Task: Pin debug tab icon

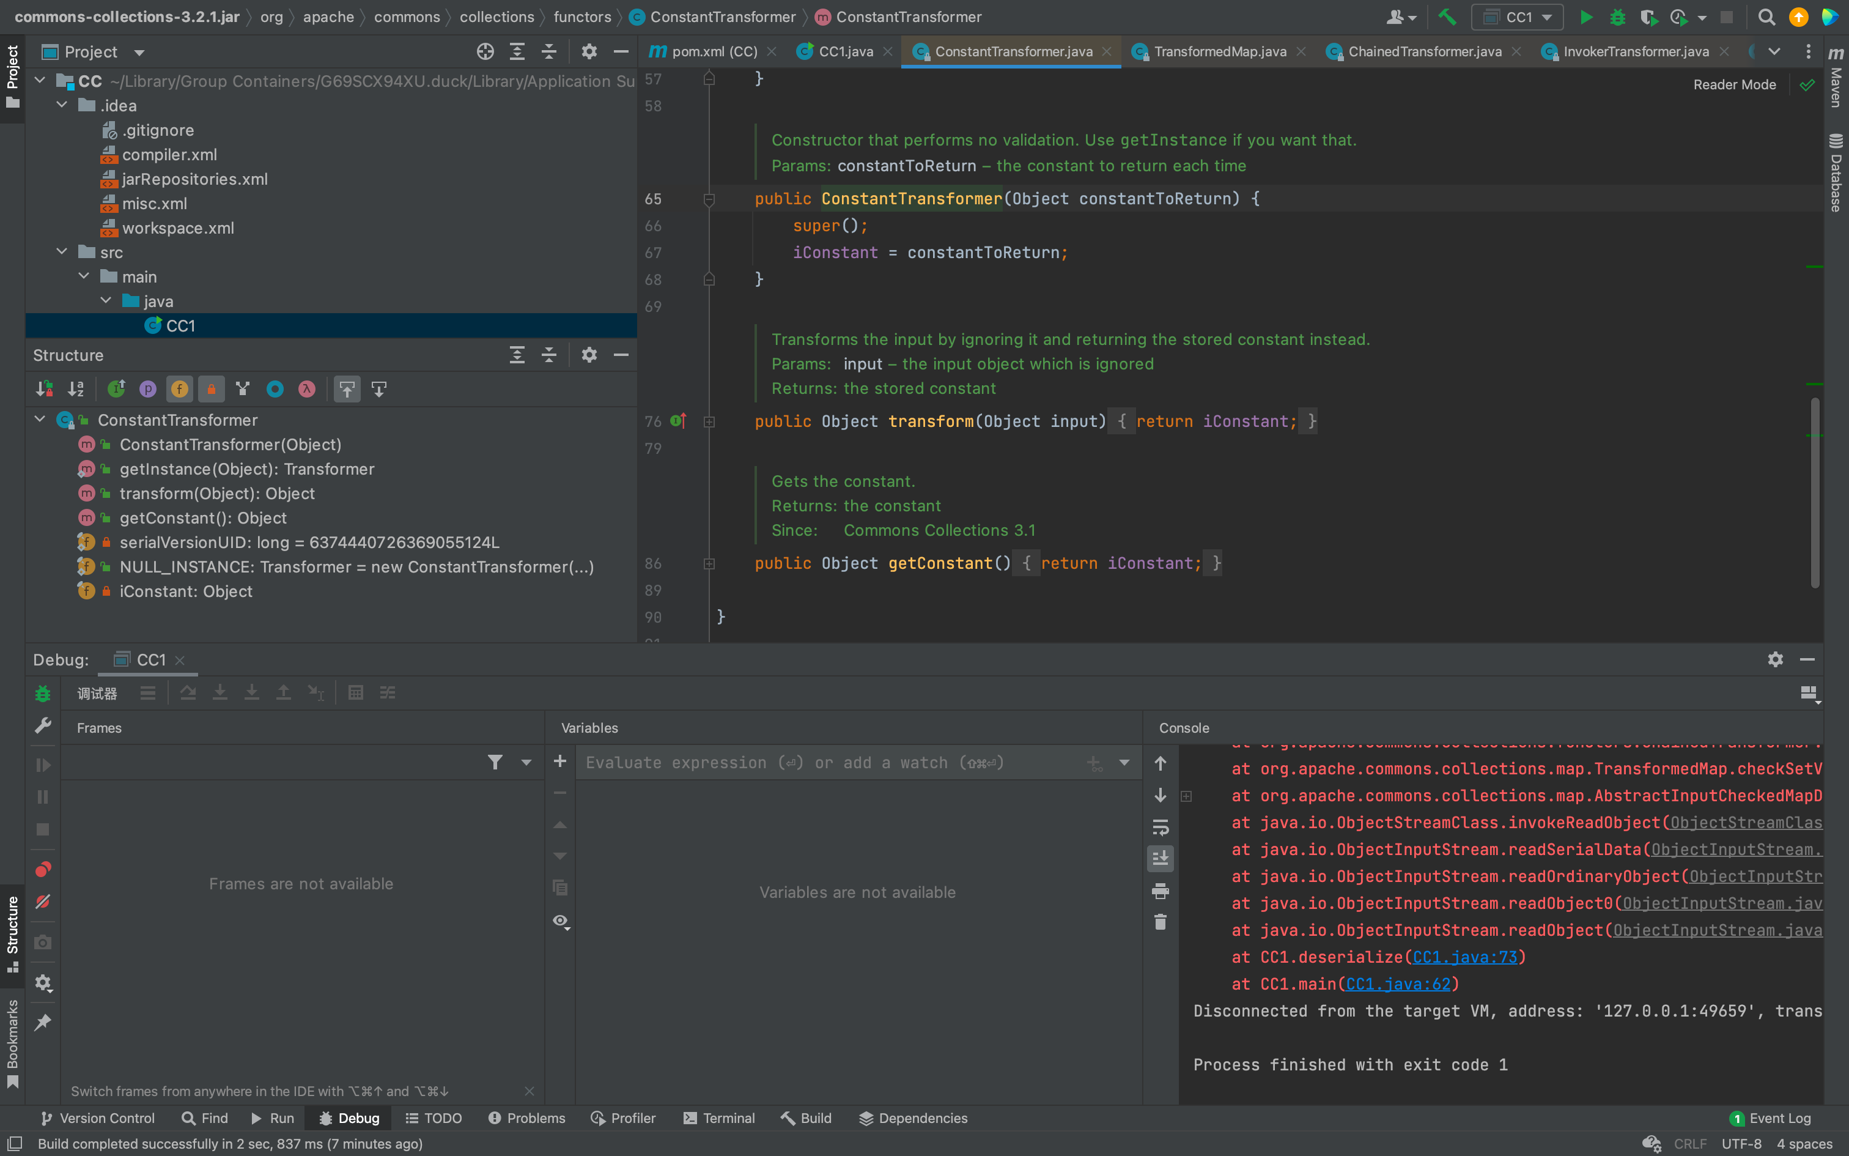Action: pos(43,1022)
